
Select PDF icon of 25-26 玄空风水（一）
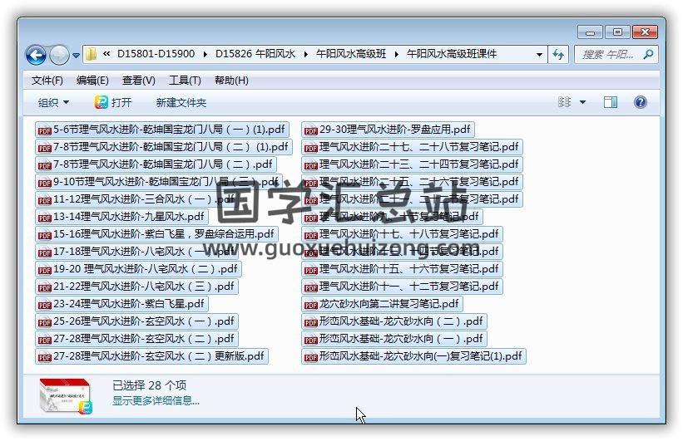point(44,322)
